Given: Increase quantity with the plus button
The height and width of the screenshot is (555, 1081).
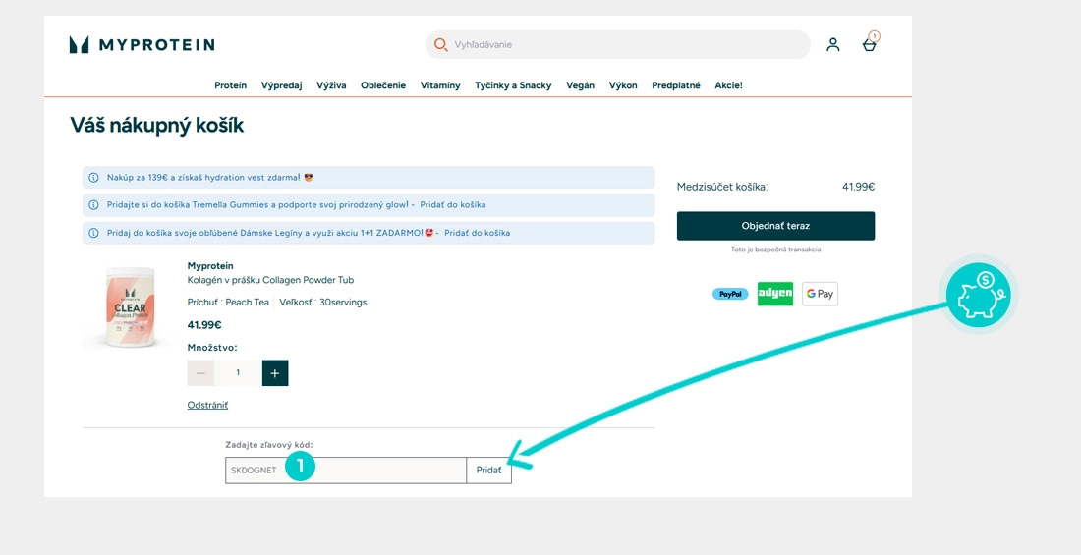Looking at the screenshot, I should pos(275,373).
